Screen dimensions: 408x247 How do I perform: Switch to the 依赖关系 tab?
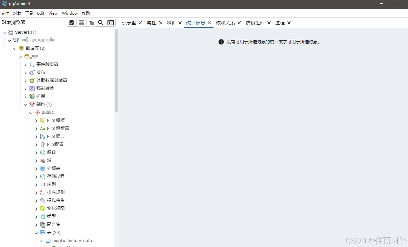point(225,23)
